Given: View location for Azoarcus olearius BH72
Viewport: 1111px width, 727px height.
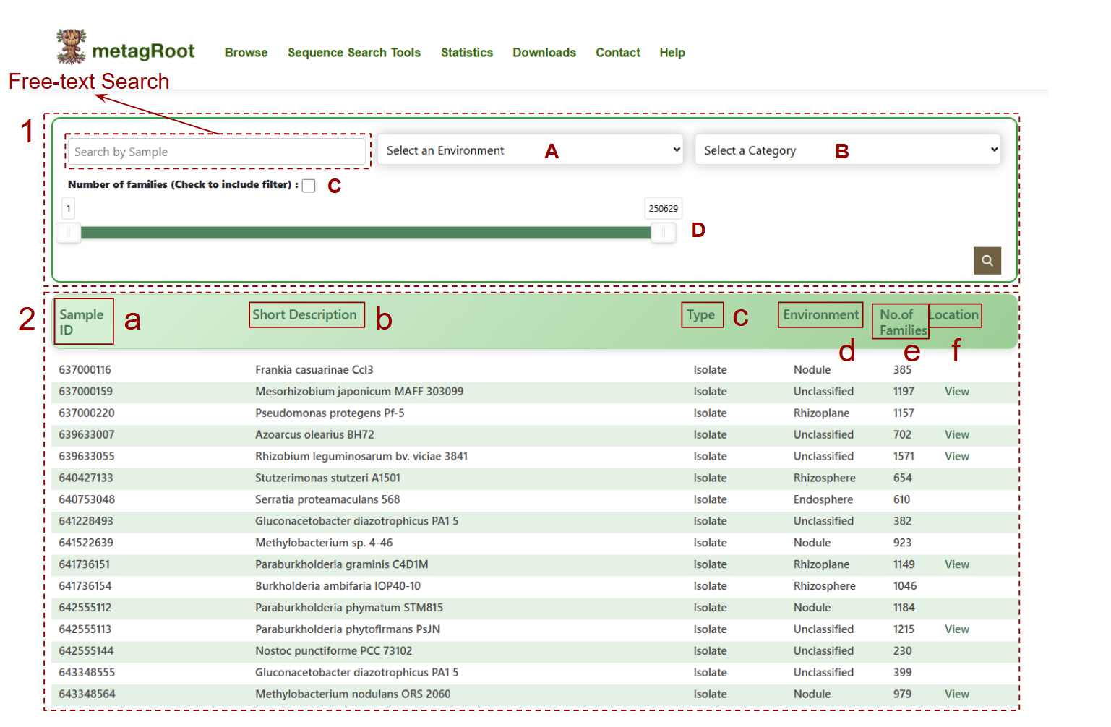Looking at the screenshot, I should pos(957,435).
